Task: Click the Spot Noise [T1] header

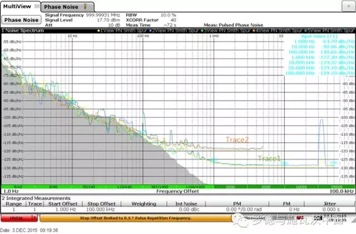Action: (319, 36)
